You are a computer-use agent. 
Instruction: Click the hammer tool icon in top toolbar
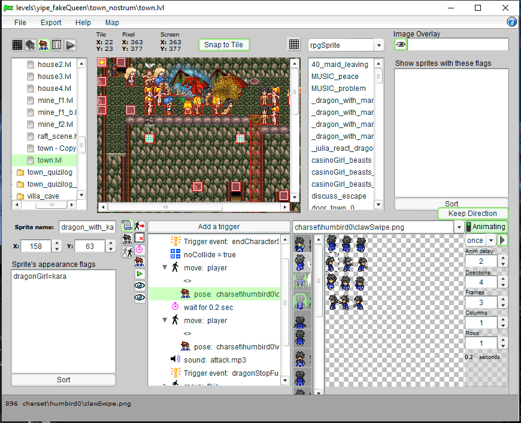pos(31,45)
